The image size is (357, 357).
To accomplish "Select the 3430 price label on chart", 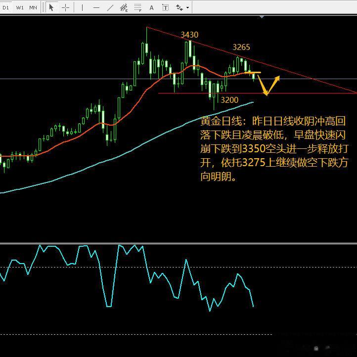I will [189, 35].
